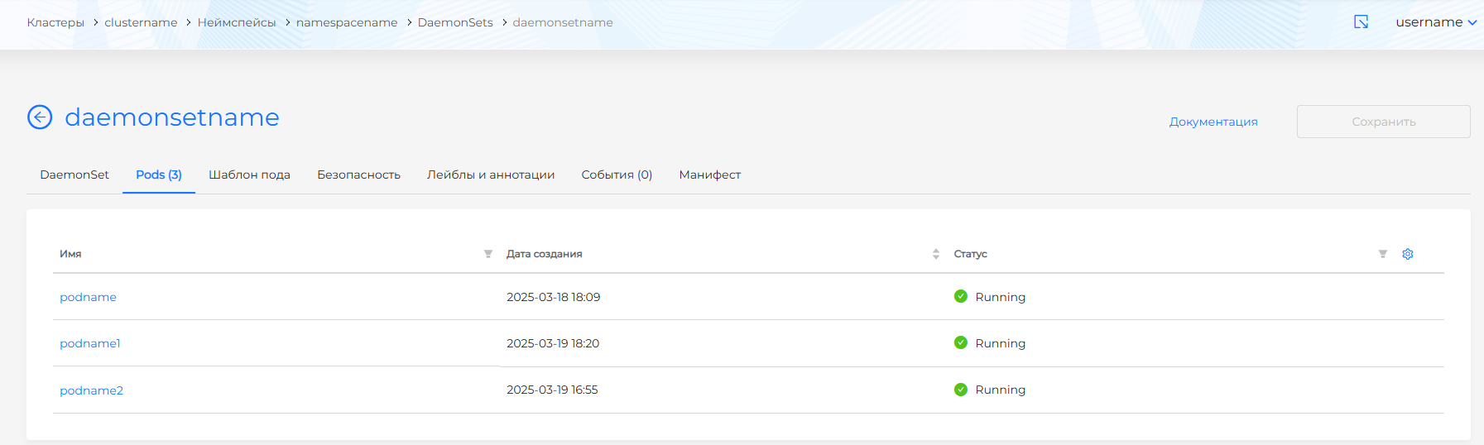The height and width of the screenshot is (445, 1484).
Task: Filter pods by the Статус column
Action: (x=1382, y=254)
